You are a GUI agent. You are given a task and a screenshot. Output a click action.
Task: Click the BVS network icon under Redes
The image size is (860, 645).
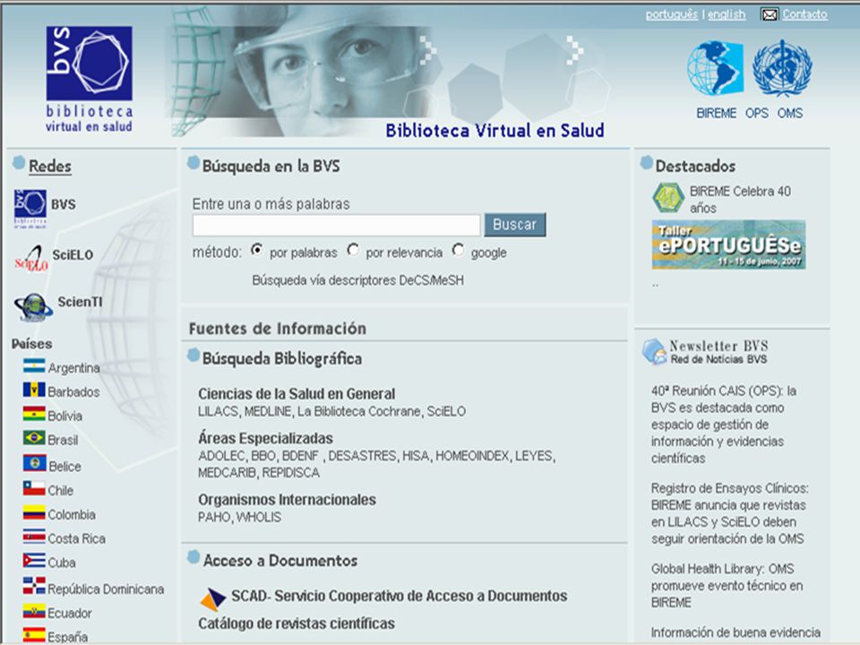click(30, 209)
